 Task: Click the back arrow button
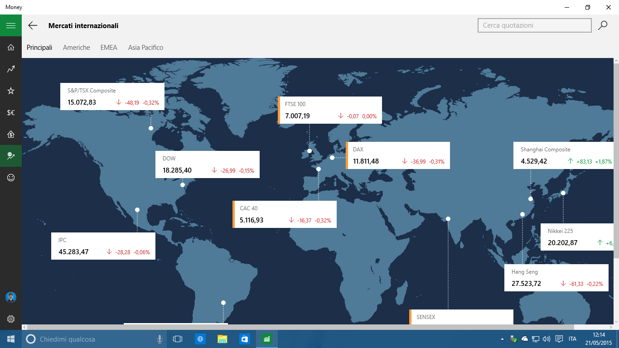click(33, 25)
